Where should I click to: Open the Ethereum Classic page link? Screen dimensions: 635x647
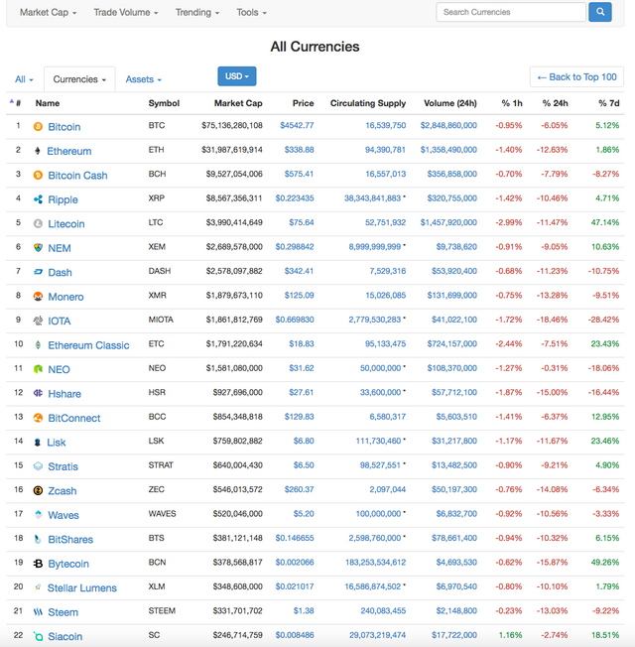pos(88,345)
